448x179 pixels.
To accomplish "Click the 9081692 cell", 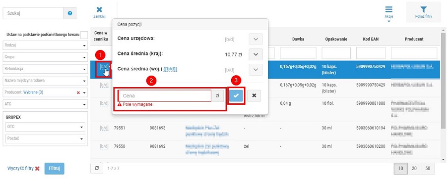I will (157, 146).
